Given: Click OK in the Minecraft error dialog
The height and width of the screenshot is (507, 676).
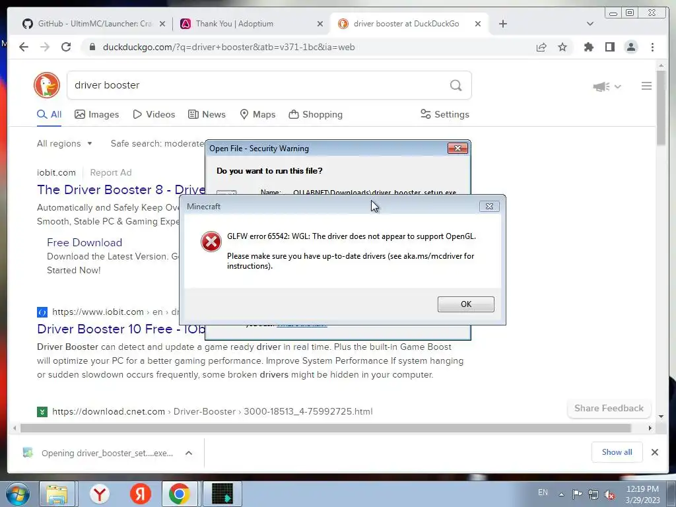Looking at the screenshot, I should pos(465,304).
